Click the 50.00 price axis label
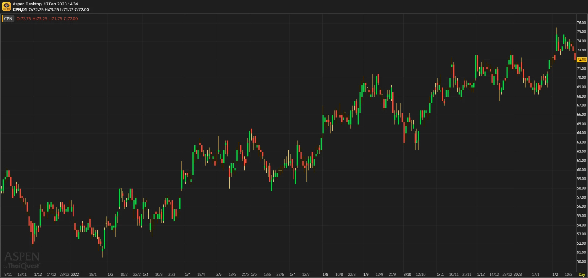The width and height of the screenshot is (588, 278). coord(581,262)
